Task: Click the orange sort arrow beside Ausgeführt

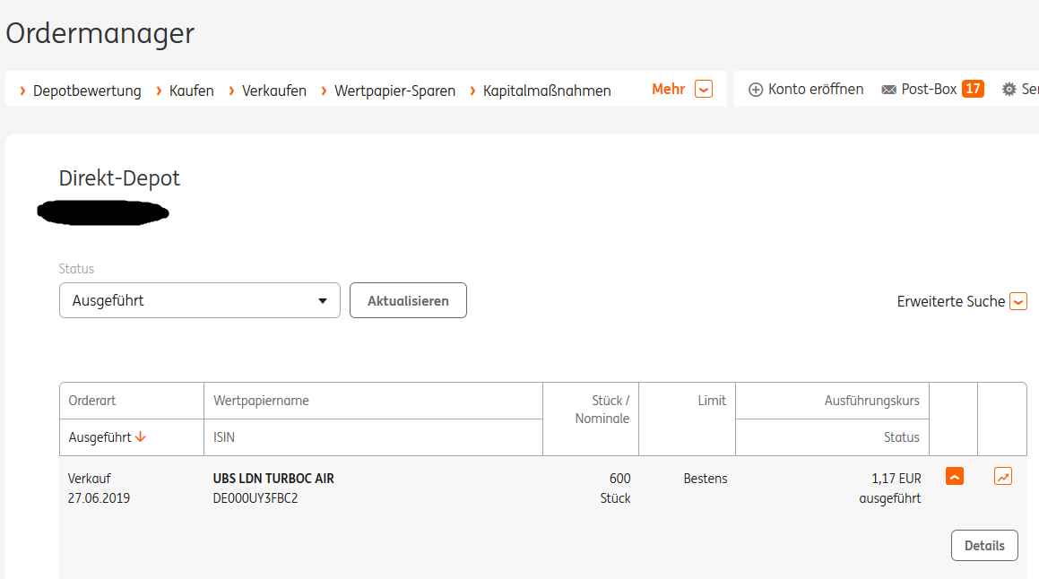Action: (x=141, y=437)
